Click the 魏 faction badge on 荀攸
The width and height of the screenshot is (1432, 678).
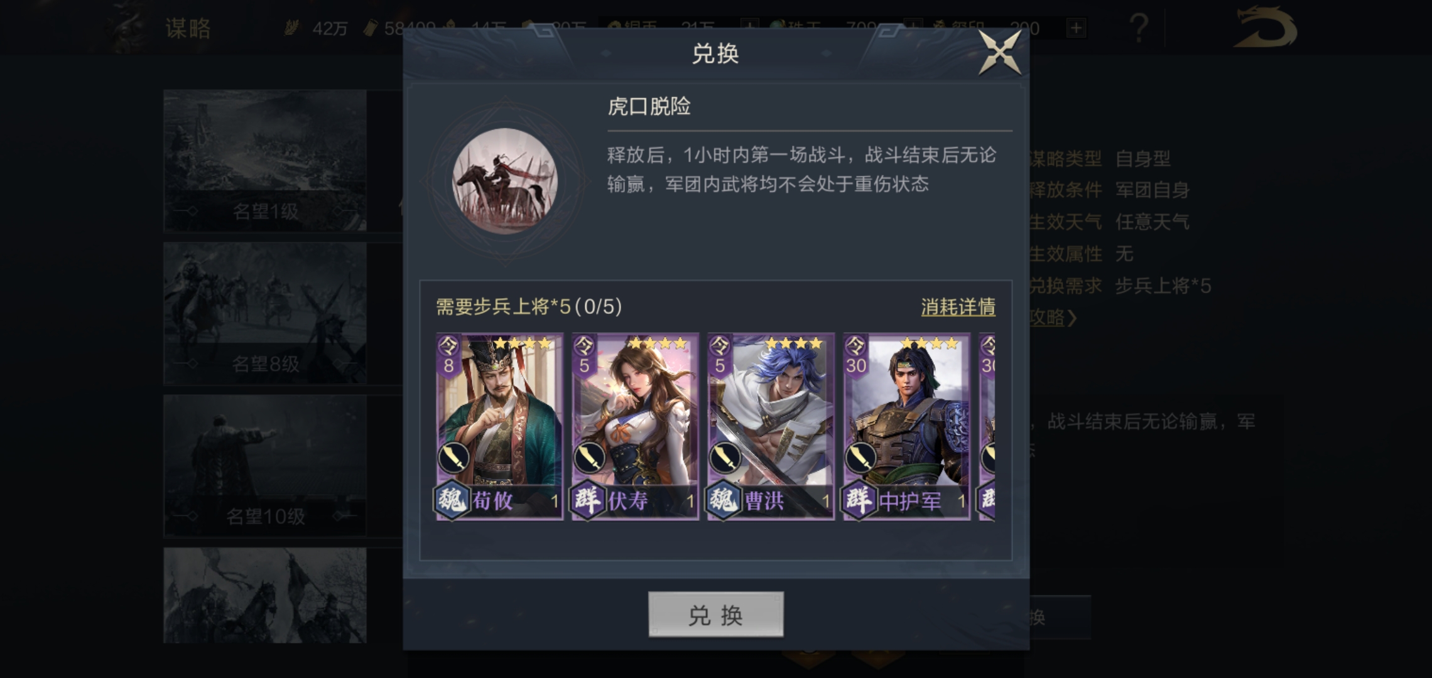[451, 500]
